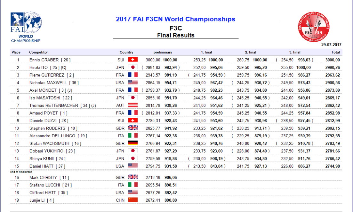Click the British flag beside Mark CHRISTY
353x212 pixels.
(133, 177)
